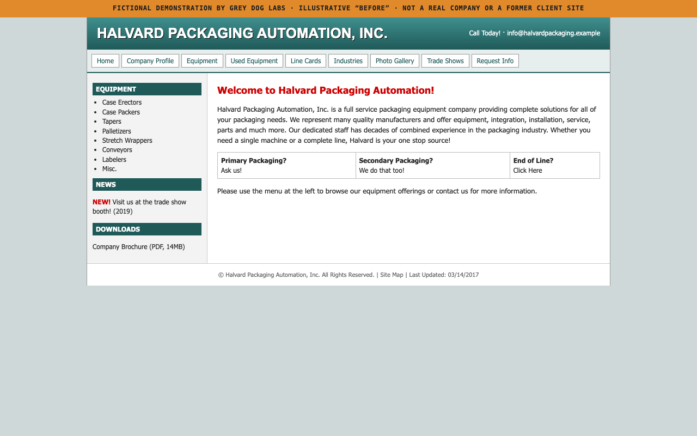Click the 'Secondary Packaging?' table heading
The image size is (697, 436).
396,161
